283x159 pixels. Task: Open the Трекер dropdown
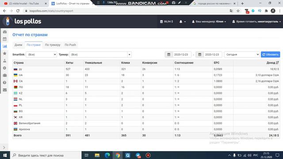coord(100,54)
